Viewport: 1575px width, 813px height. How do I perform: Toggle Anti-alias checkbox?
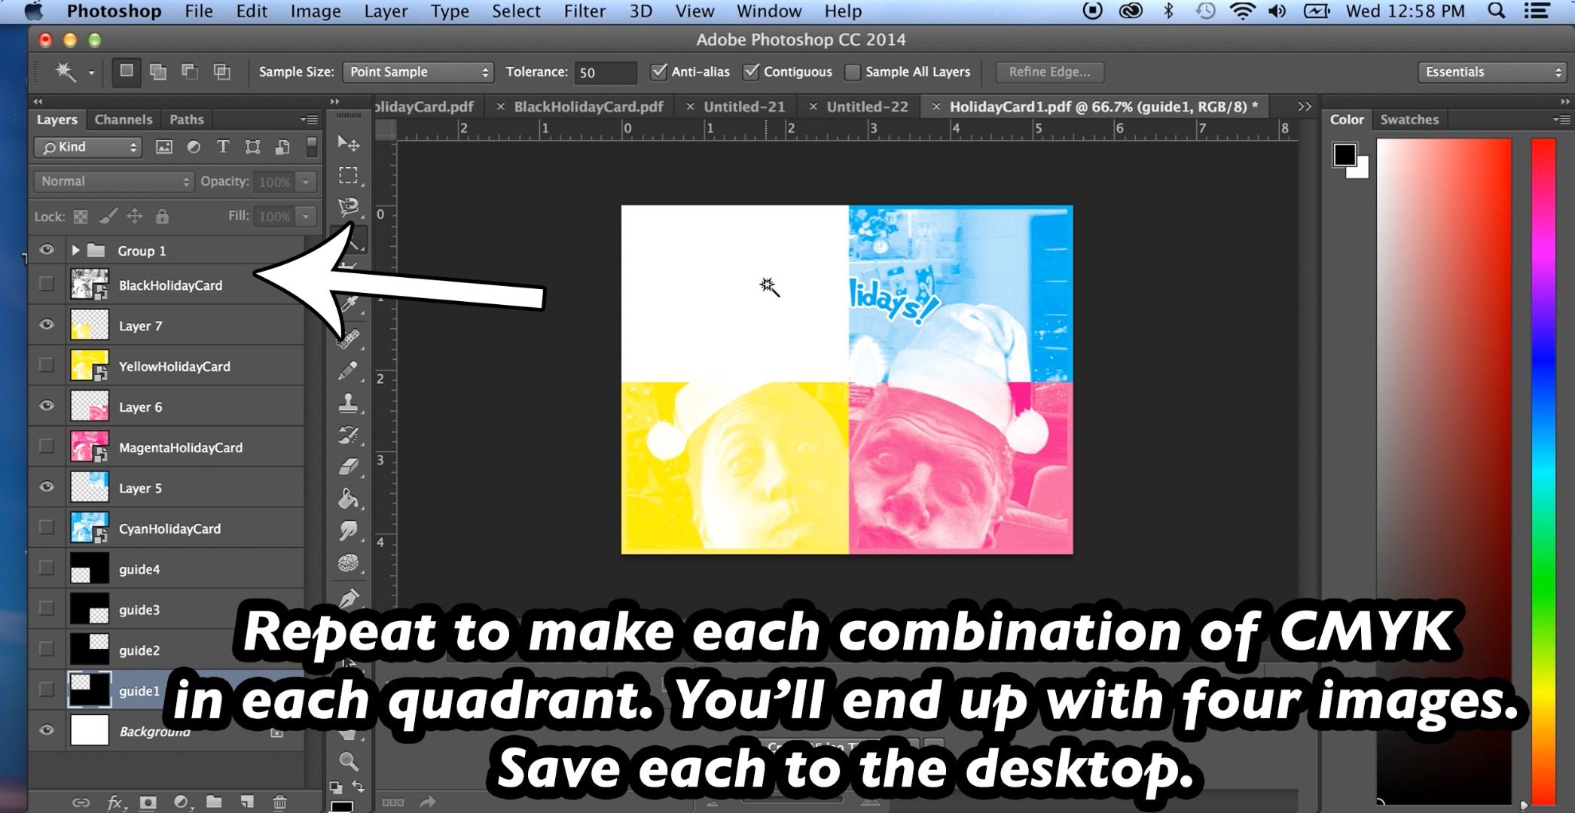[x=659, y=72]
